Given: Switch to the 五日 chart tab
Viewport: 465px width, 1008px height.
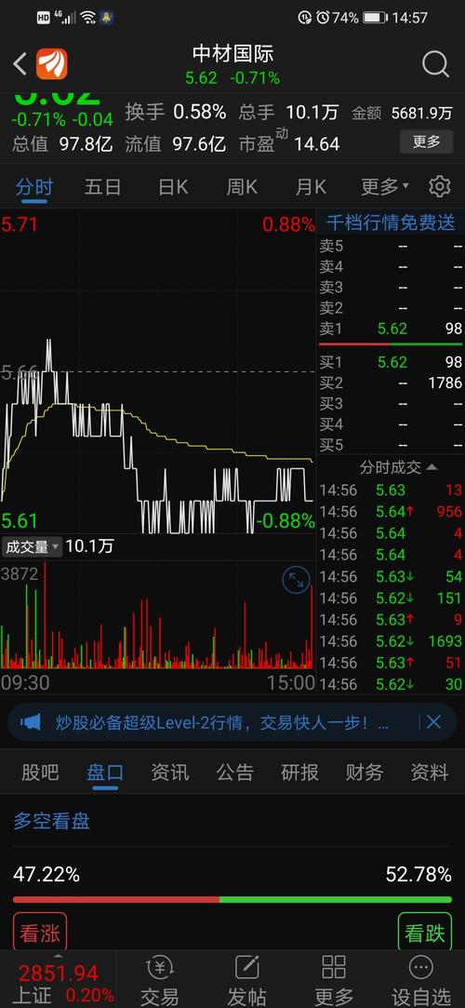Looking at the screenshot, I should pos(102,187).
